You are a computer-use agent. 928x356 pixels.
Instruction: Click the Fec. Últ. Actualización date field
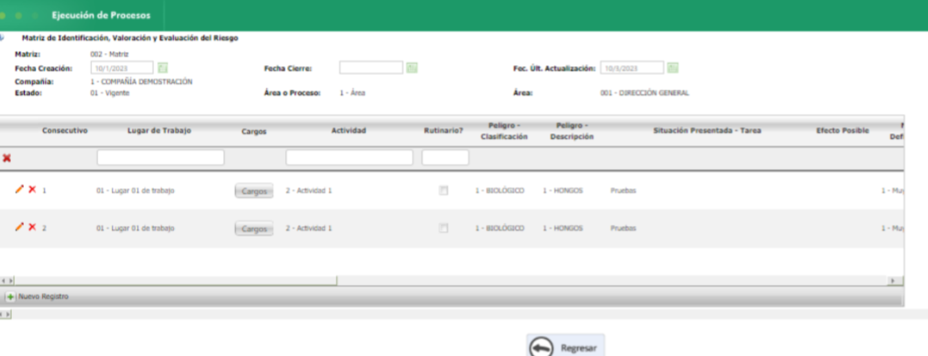click(632, 67)
